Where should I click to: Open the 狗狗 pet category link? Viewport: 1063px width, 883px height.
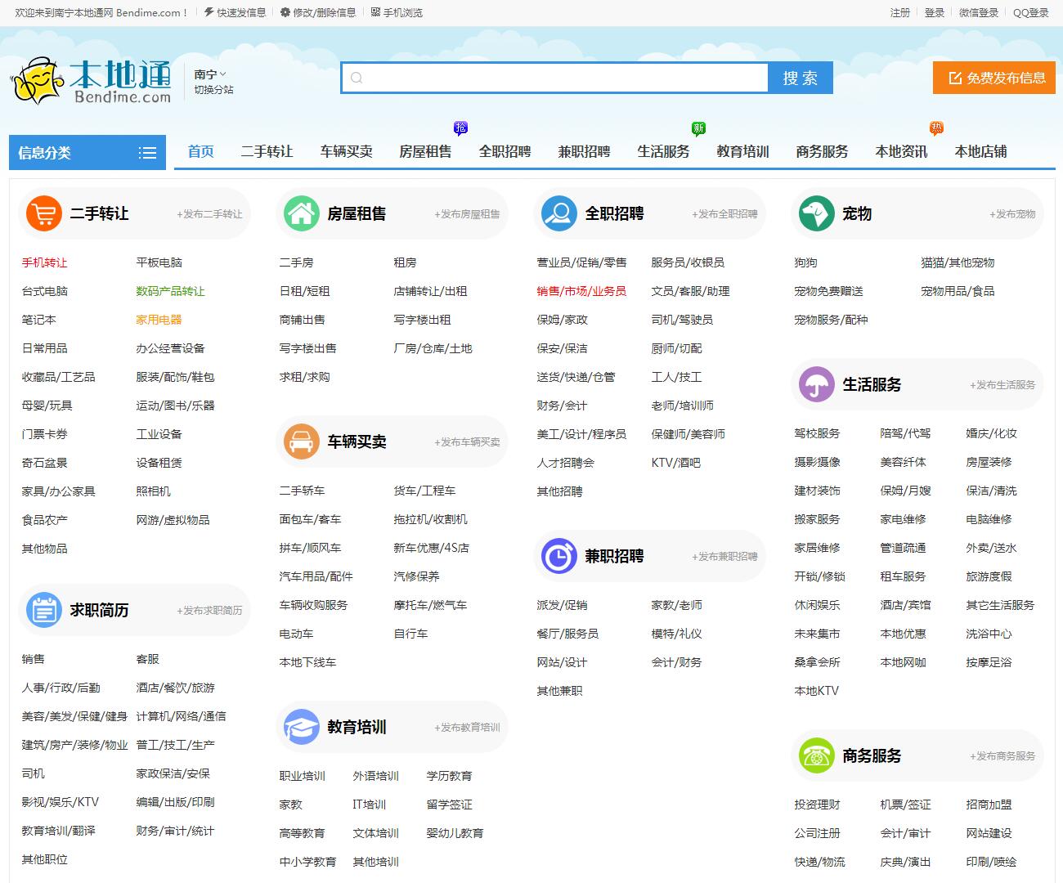point(805,262)
